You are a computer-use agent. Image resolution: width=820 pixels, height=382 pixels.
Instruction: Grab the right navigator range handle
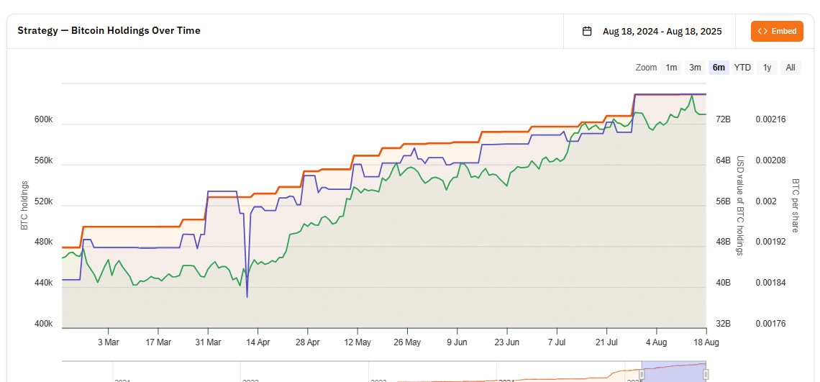(x=706, y=374)
